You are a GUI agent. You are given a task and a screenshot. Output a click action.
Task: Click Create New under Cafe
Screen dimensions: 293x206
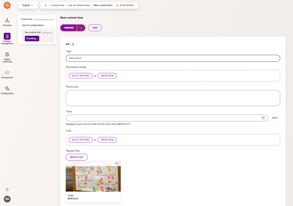point(107,140)
